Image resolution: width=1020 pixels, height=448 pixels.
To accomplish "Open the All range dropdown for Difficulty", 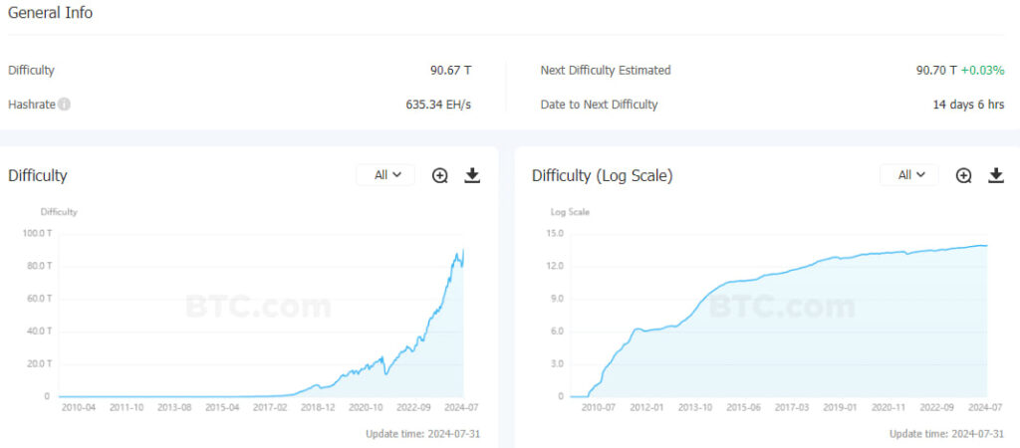I will 384,175.
